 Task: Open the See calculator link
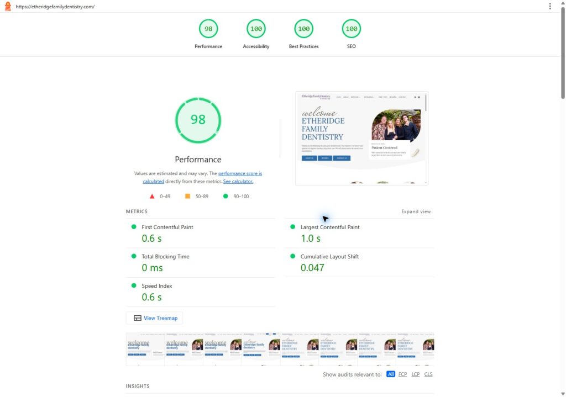point(238,181)
